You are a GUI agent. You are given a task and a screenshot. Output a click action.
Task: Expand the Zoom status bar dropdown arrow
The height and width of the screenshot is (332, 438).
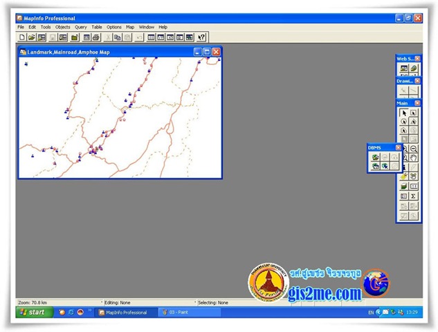click(102, 302)
